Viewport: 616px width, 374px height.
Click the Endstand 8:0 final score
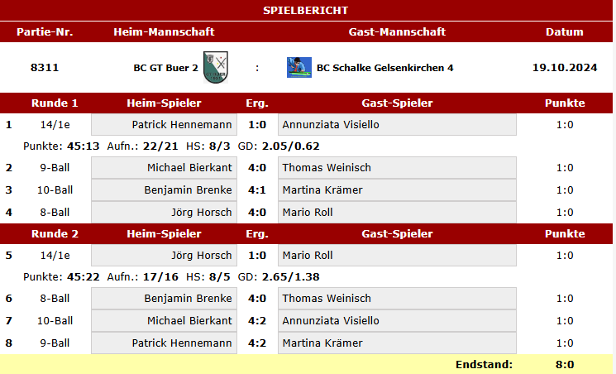click(x=565, y=365)
